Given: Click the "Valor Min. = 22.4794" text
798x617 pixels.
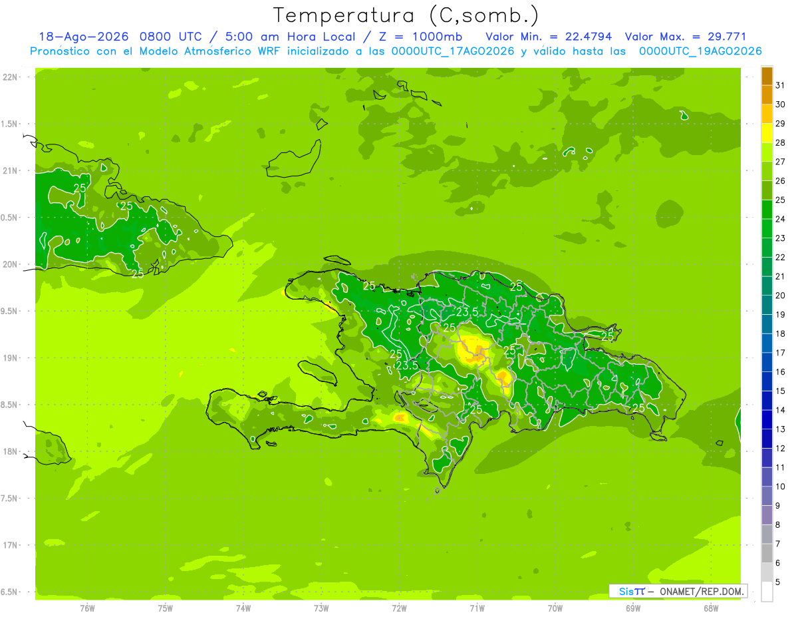Looking at the screenshot, I should (x=549, y=37).
